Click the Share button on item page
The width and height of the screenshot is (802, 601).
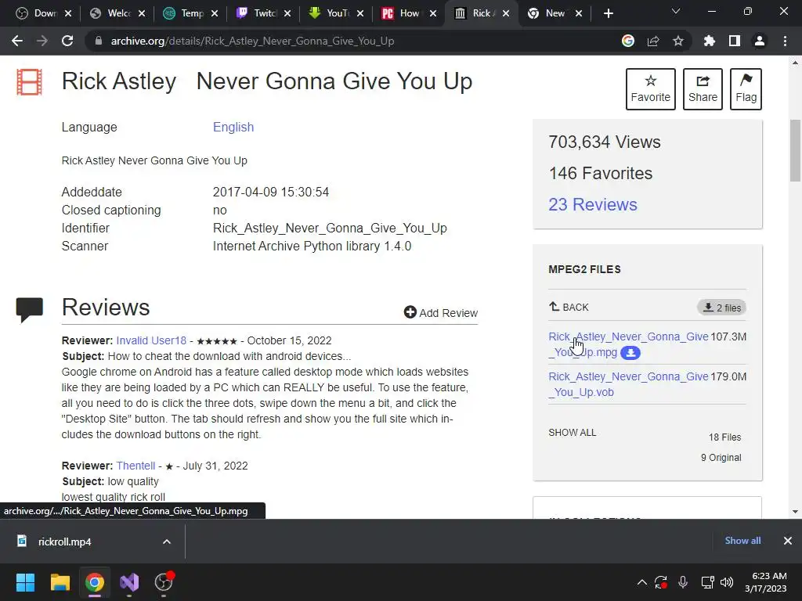[x=703, y=89]
